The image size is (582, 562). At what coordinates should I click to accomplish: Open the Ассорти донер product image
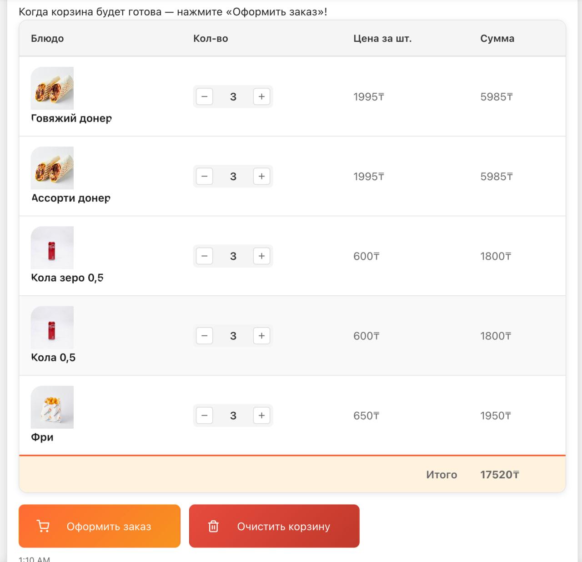[x=52, y=168]
